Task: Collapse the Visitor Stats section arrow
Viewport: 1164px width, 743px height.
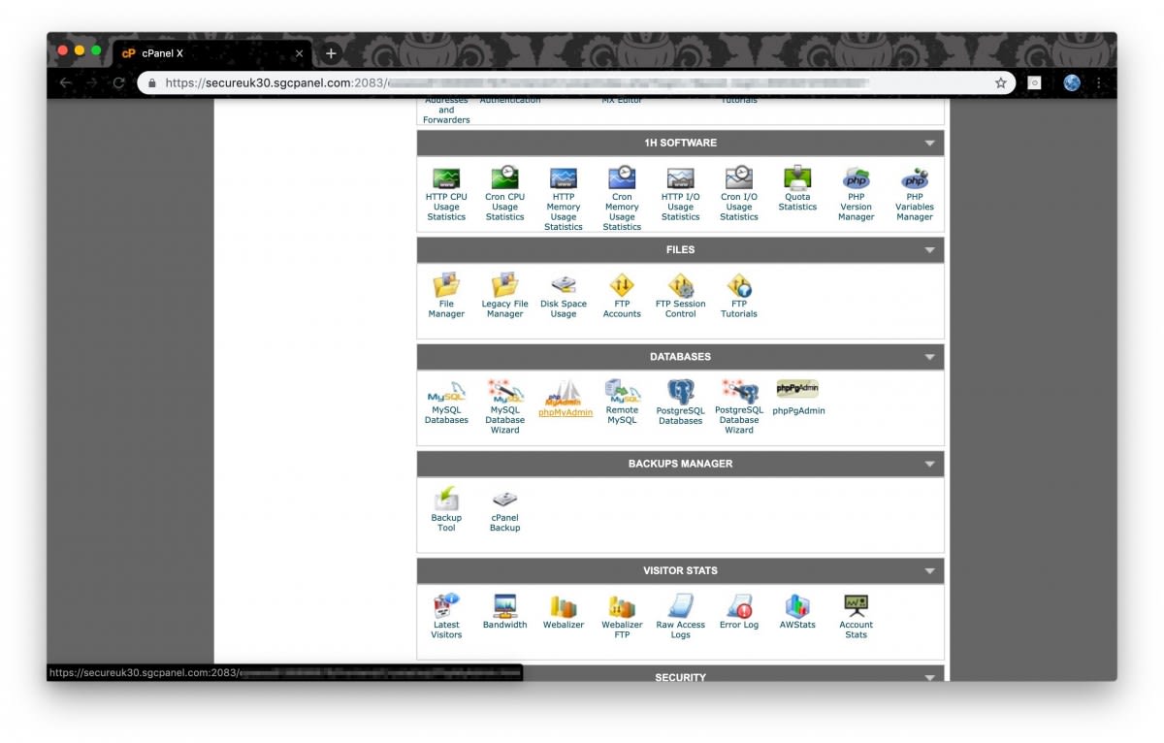Action: 929,571
